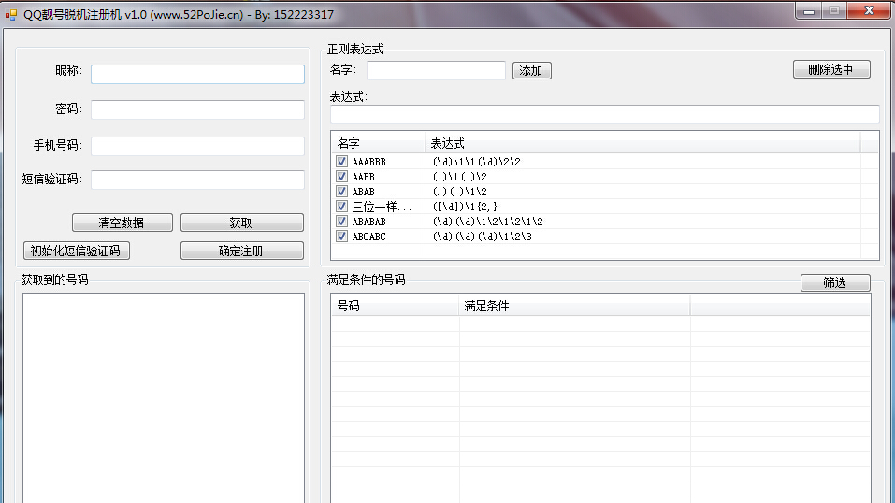The image size is (895, 503).
Task: Click the 添加 button
Action: click(531, 70)
